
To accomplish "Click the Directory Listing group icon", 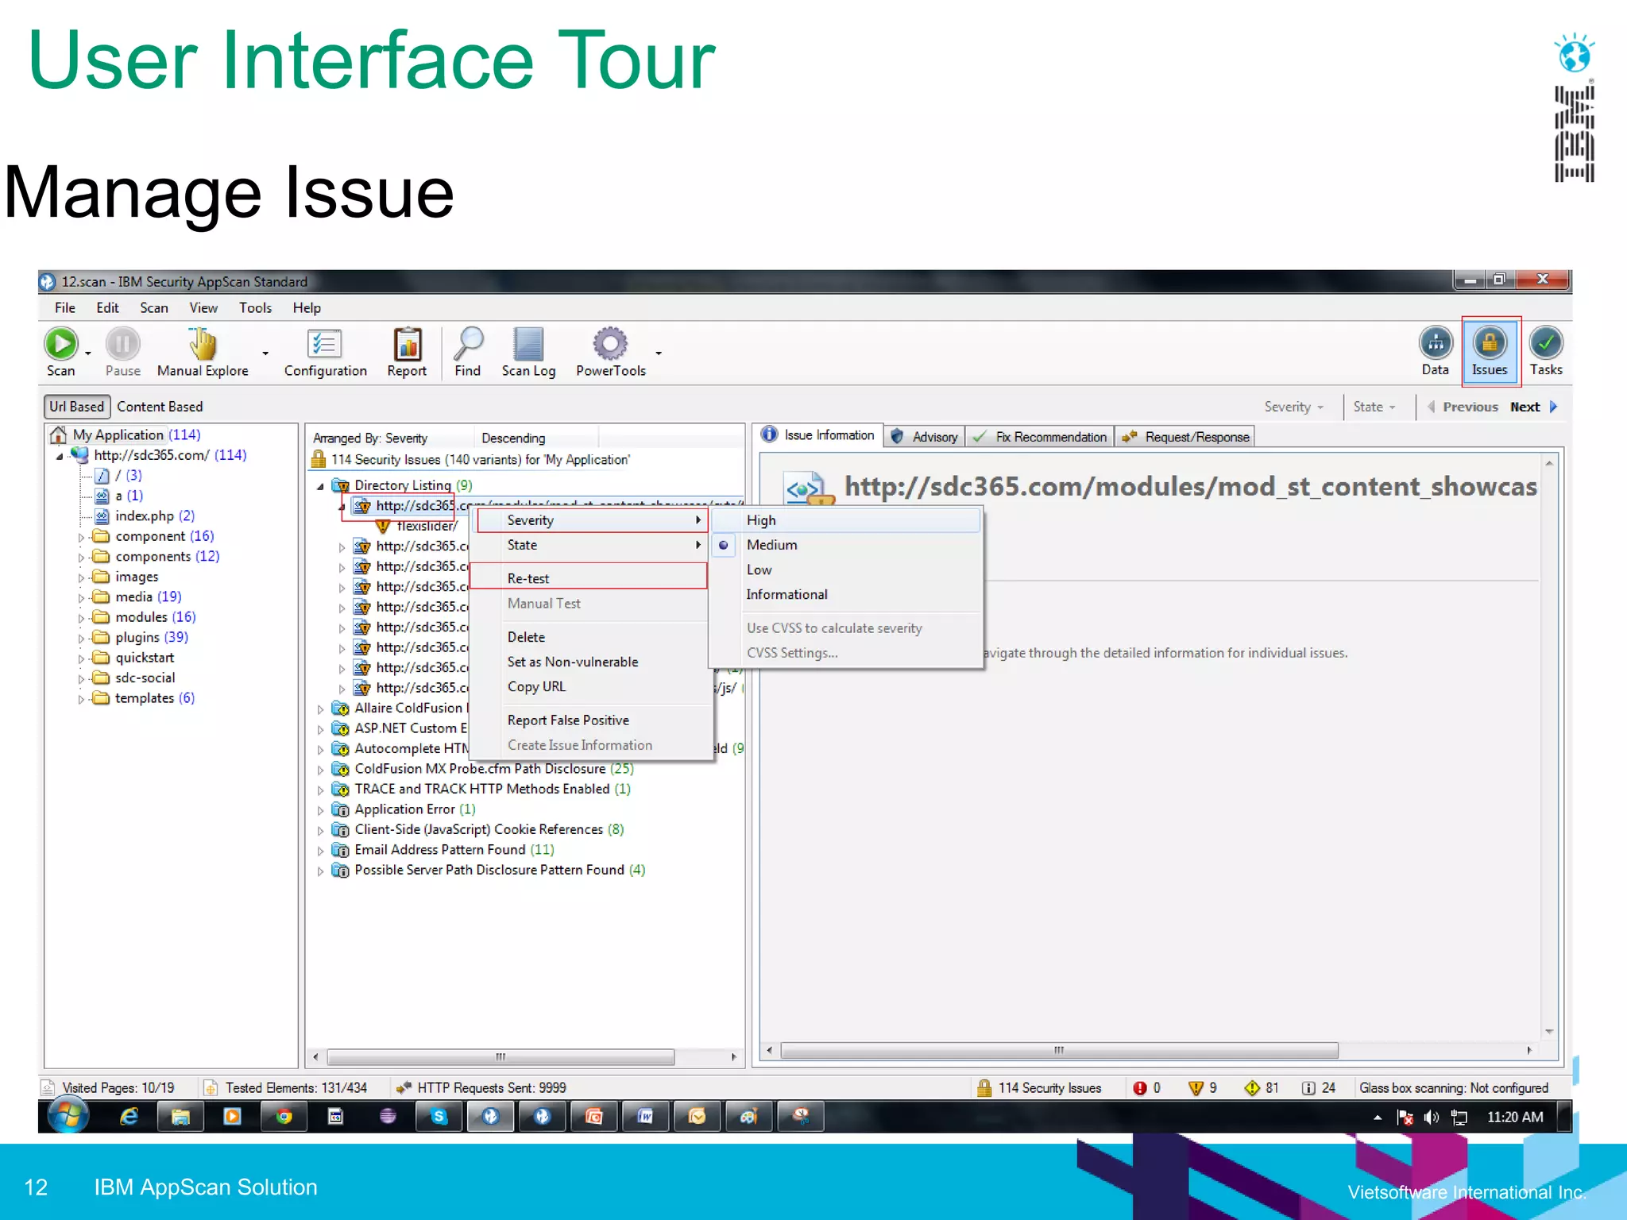I will click(340, 485).
